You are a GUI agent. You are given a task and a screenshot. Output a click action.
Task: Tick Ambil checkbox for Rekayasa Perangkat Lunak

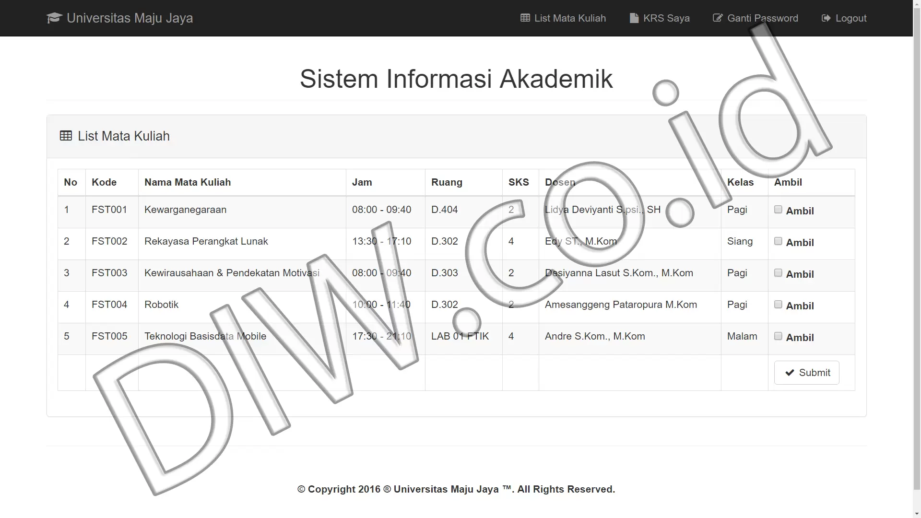coord(778,241)
